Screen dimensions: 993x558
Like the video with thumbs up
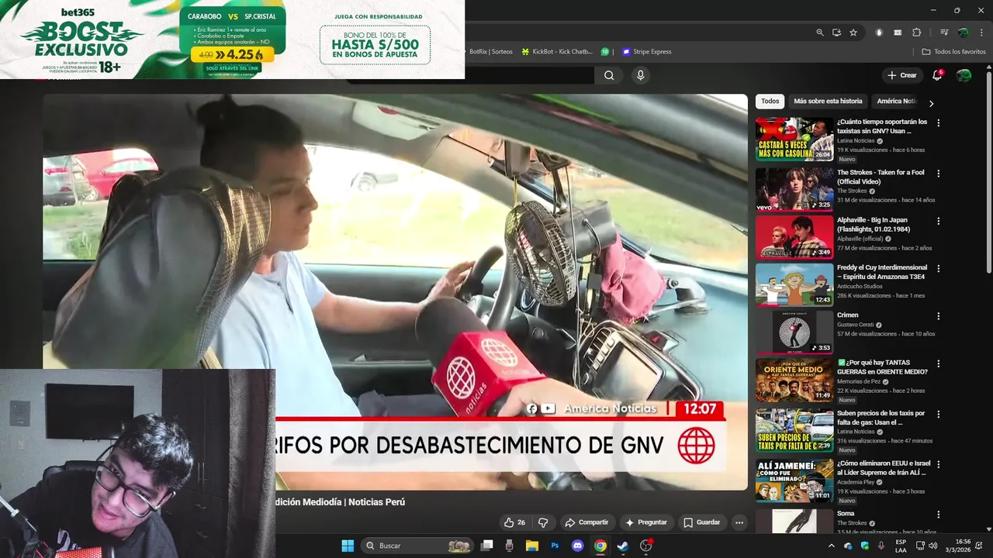pyautogui.click(x=514, y=522)
